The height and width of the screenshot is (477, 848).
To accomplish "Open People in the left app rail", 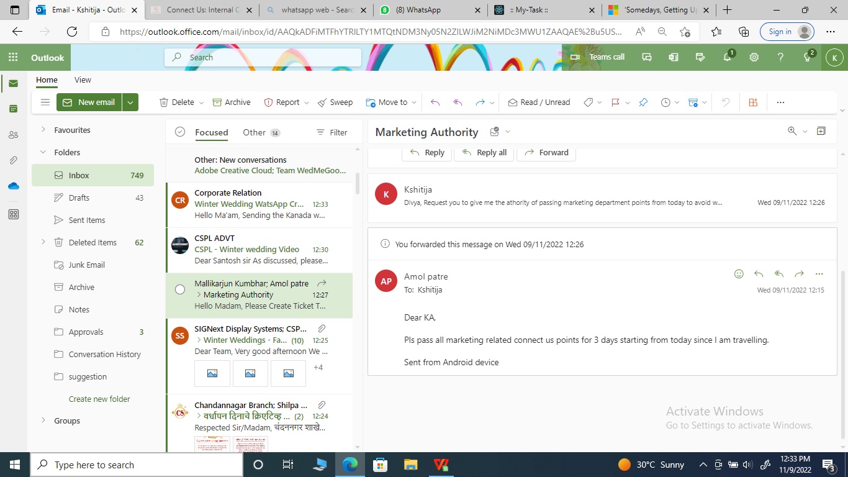I will coord(13,135).
